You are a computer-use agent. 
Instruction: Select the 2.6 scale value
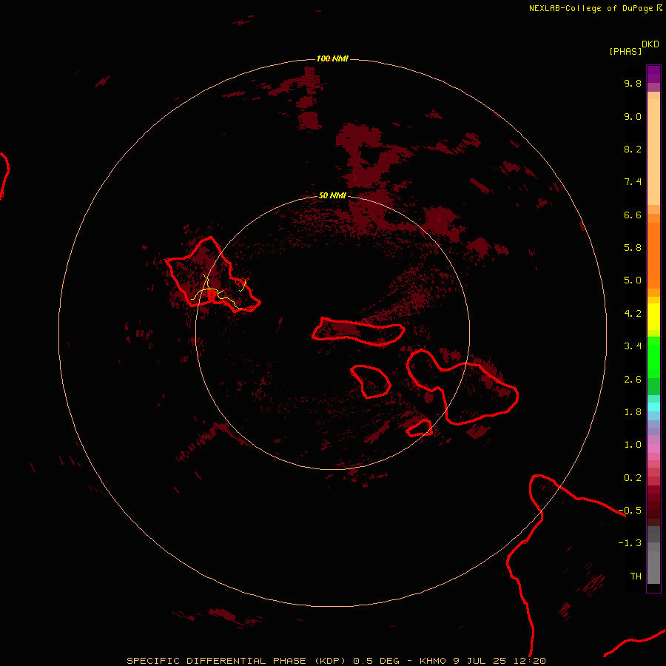633,380
